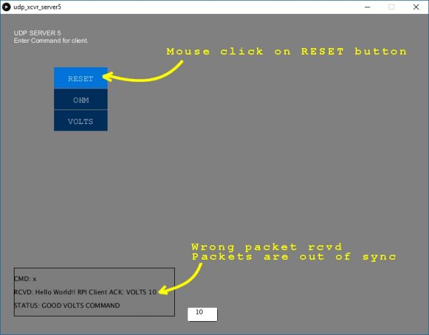Click 'STATUS: GOOD VOLTS COMMAND' line
This screenshot has height=335, width=429.
67,305
